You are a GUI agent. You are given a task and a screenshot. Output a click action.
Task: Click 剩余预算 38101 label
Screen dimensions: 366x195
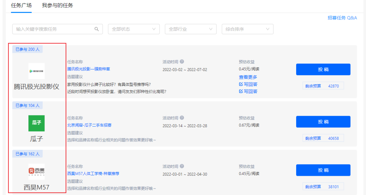click(x=323, y=187)
